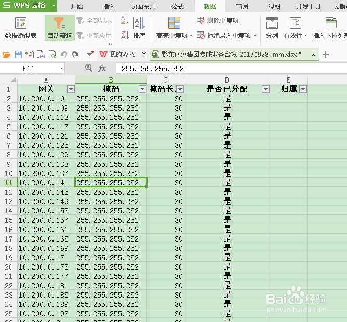The width and height of the screenshot is (347, 322).
Task: Click the fx insert function icon
Action: (x=102, y=68)
